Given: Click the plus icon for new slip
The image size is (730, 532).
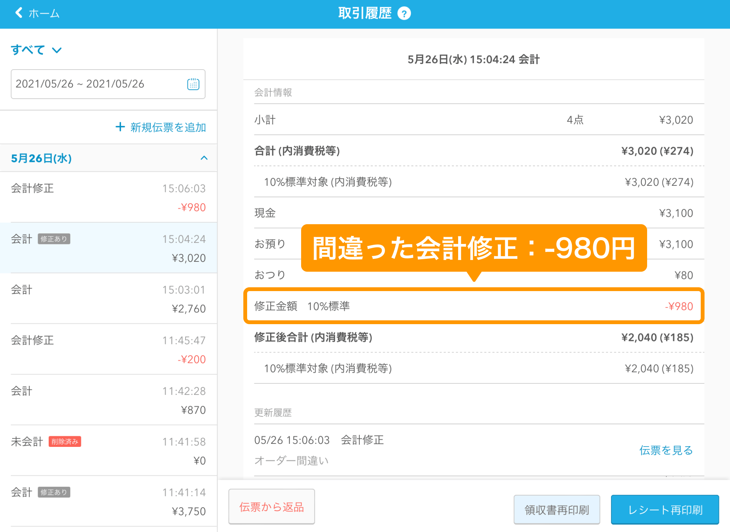Looking at the screenshot, I should pos(120,127).
